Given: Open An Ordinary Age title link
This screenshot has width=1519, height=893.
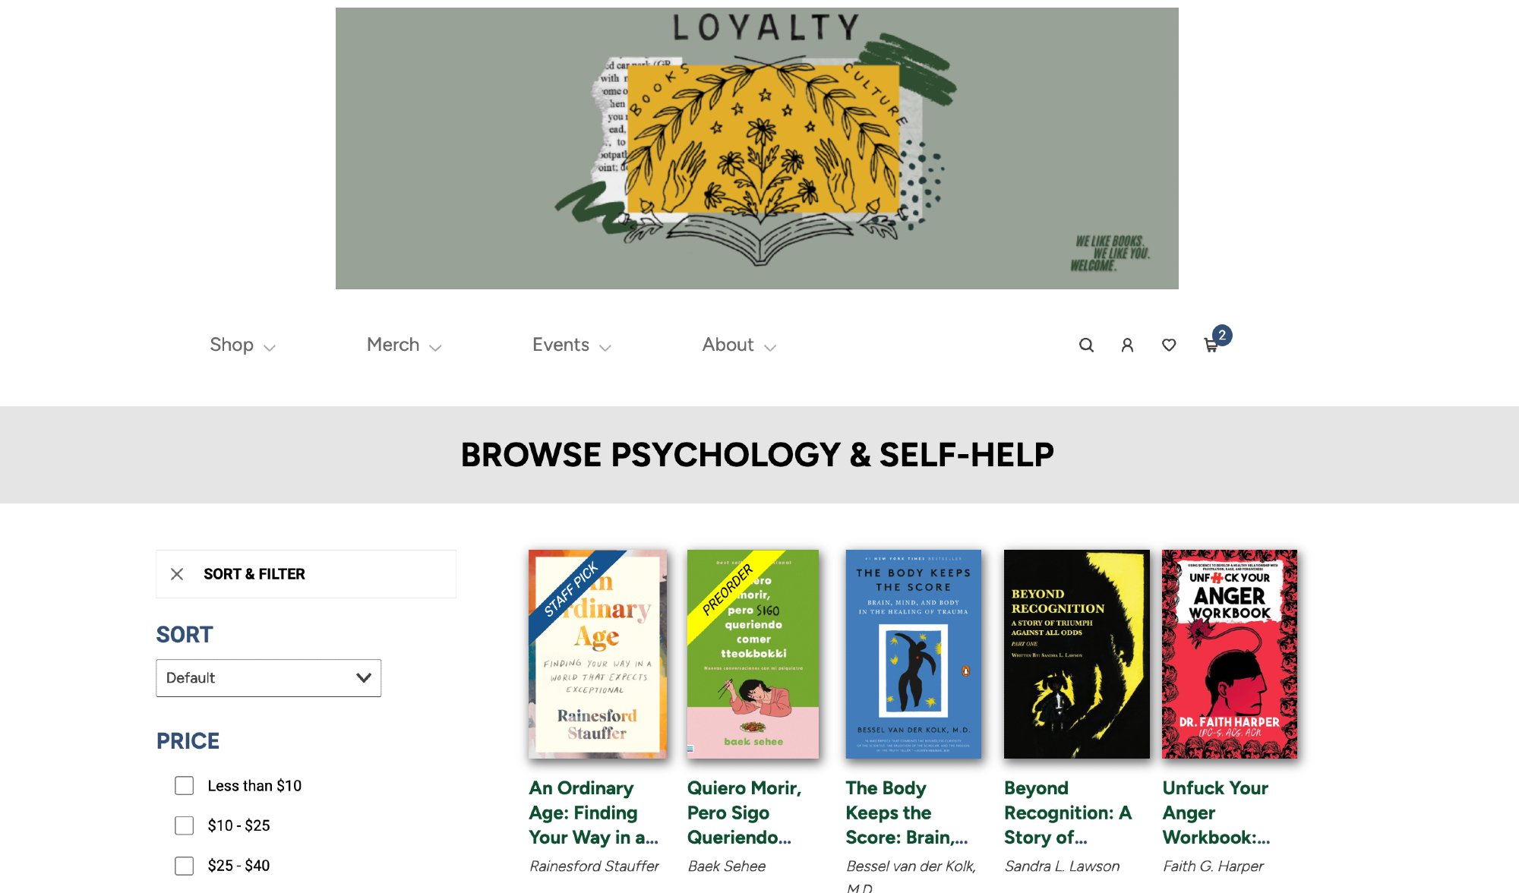Looking at the screenshot, I should (x=593, y=813).
